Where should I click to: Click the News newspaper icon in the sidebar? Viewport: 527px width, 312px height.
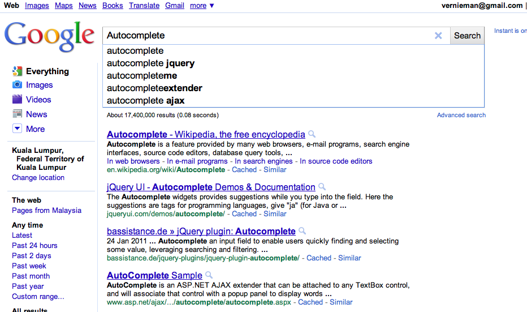(17, 114)
